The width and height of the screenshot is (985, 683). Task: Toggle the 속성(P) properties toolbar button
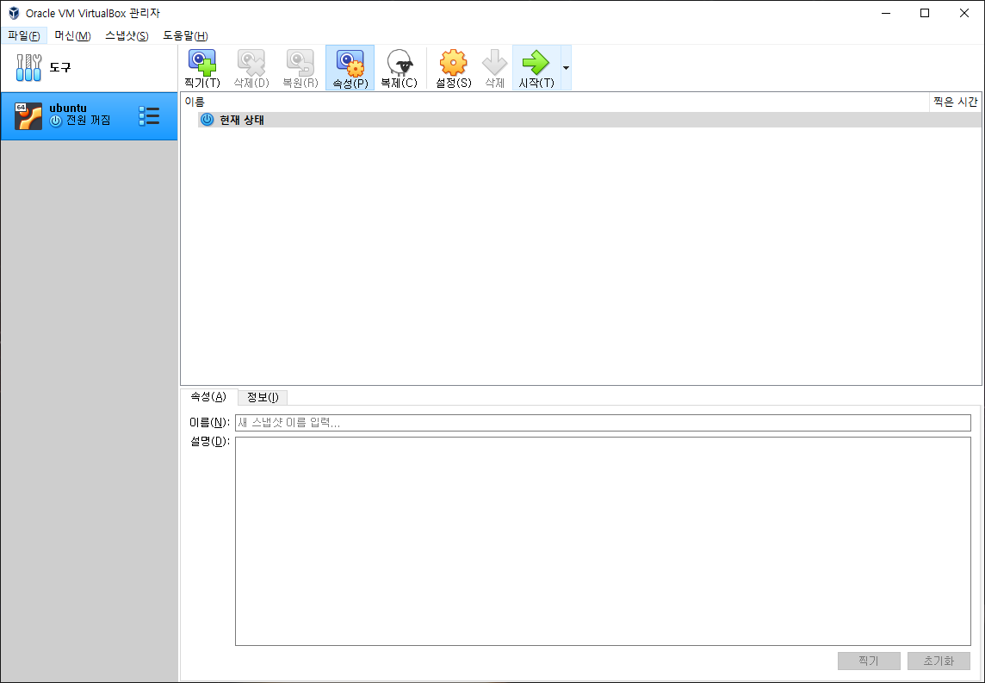350,68
